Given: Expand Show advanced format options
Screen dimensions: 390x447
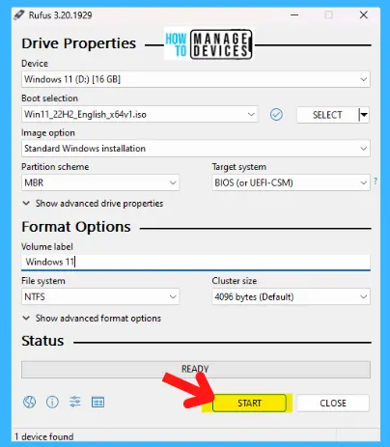Looking at the screenshot, I should [92, 319].
